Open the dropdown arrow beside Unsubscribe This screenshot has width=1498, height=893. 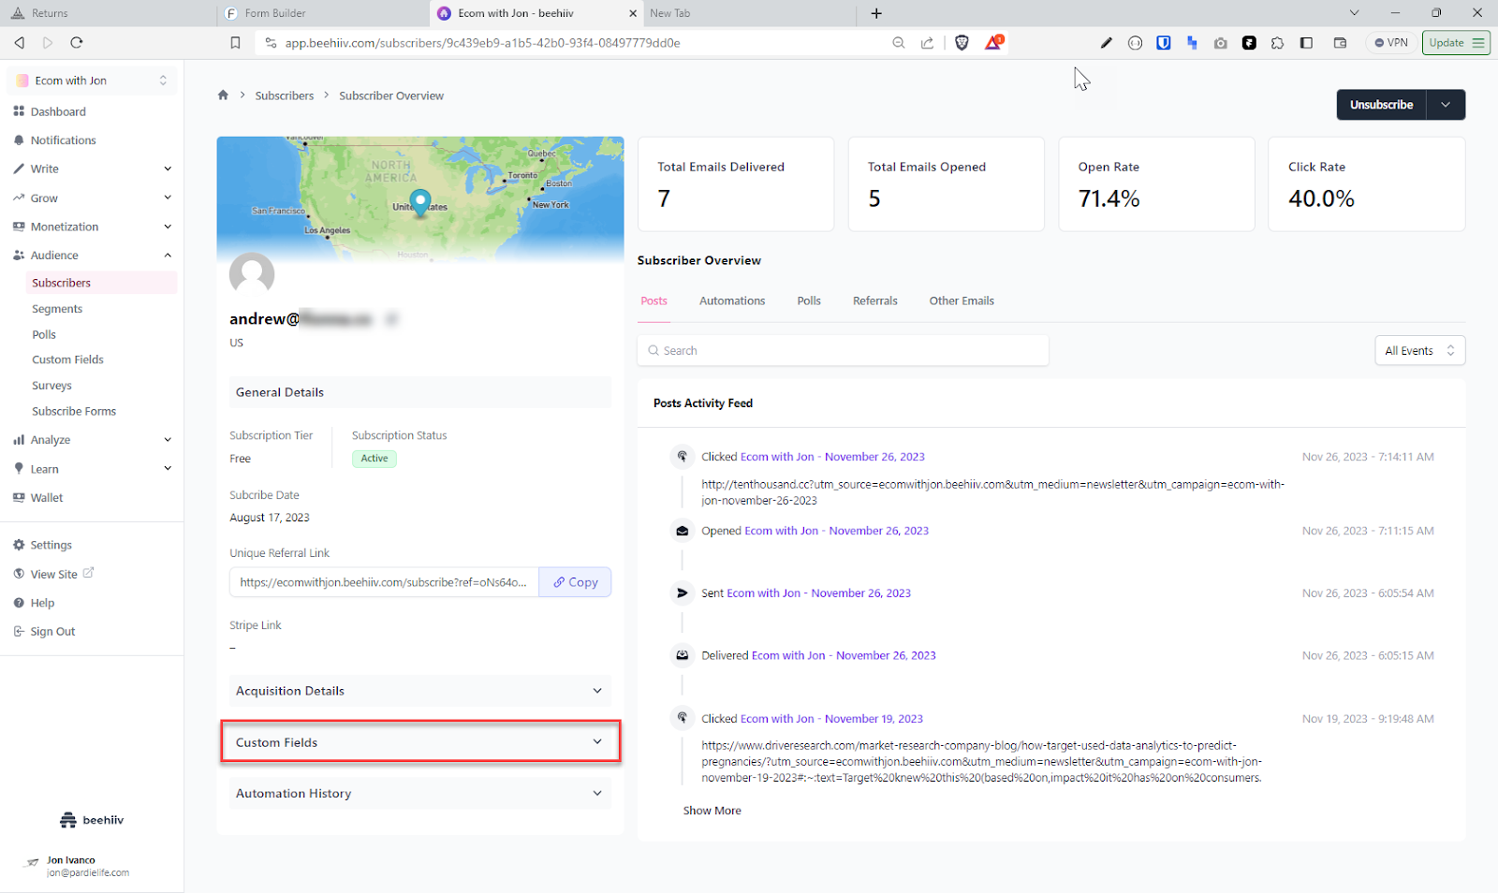1446,105
